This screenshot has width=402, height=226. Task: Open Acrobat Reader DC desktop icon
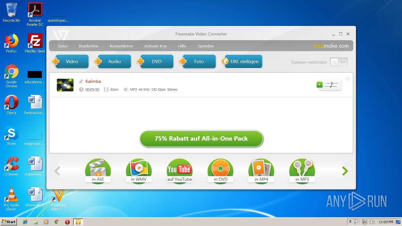tap(35, 14)
